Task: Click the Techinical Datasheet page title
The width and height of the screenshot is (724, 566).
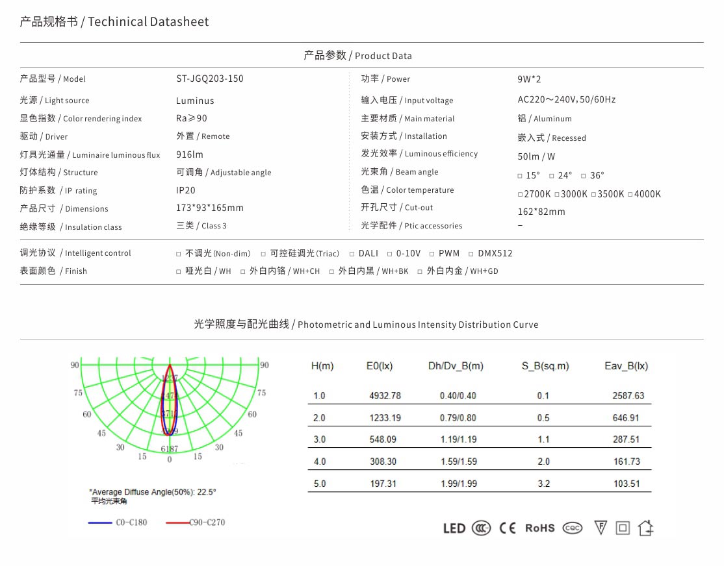Action: pos(114,22)
